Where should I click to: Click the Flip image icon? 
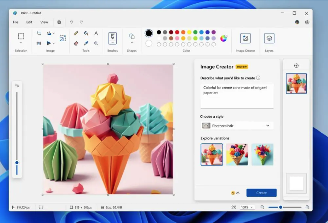pos(49,43)
